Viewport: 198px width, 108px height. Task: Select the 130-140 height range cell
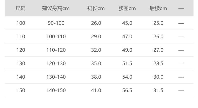[x=56, y=77]
